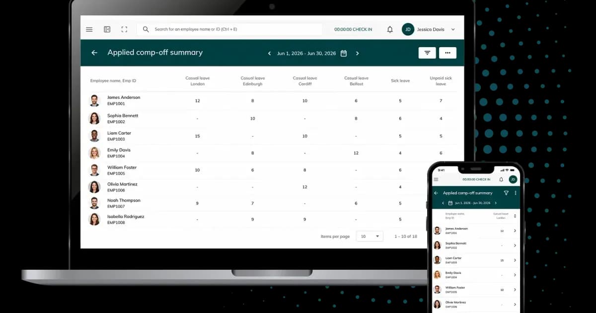
Task: Go back with the arrow beside Applied comp-off summary
Action: pos(94,53)
